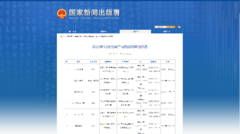Focus the site search input box
240x134 pixels.
160,27
